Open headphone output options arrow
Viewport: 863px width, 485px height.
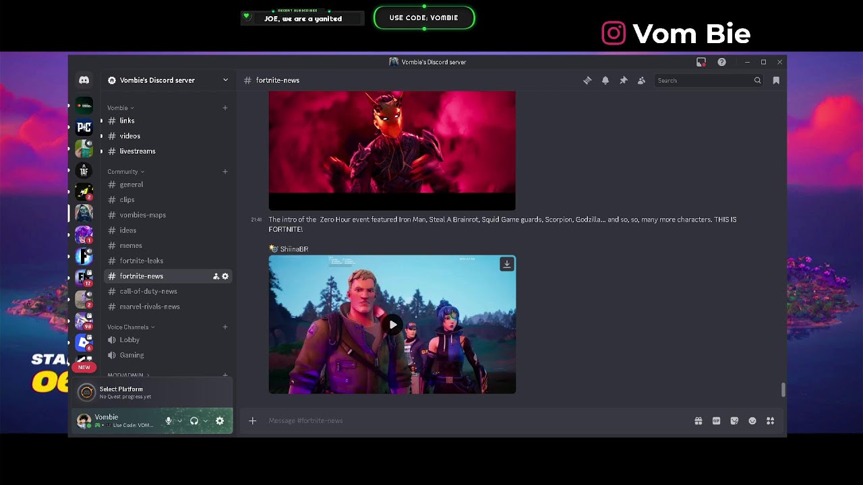click(x=205, y=421)
